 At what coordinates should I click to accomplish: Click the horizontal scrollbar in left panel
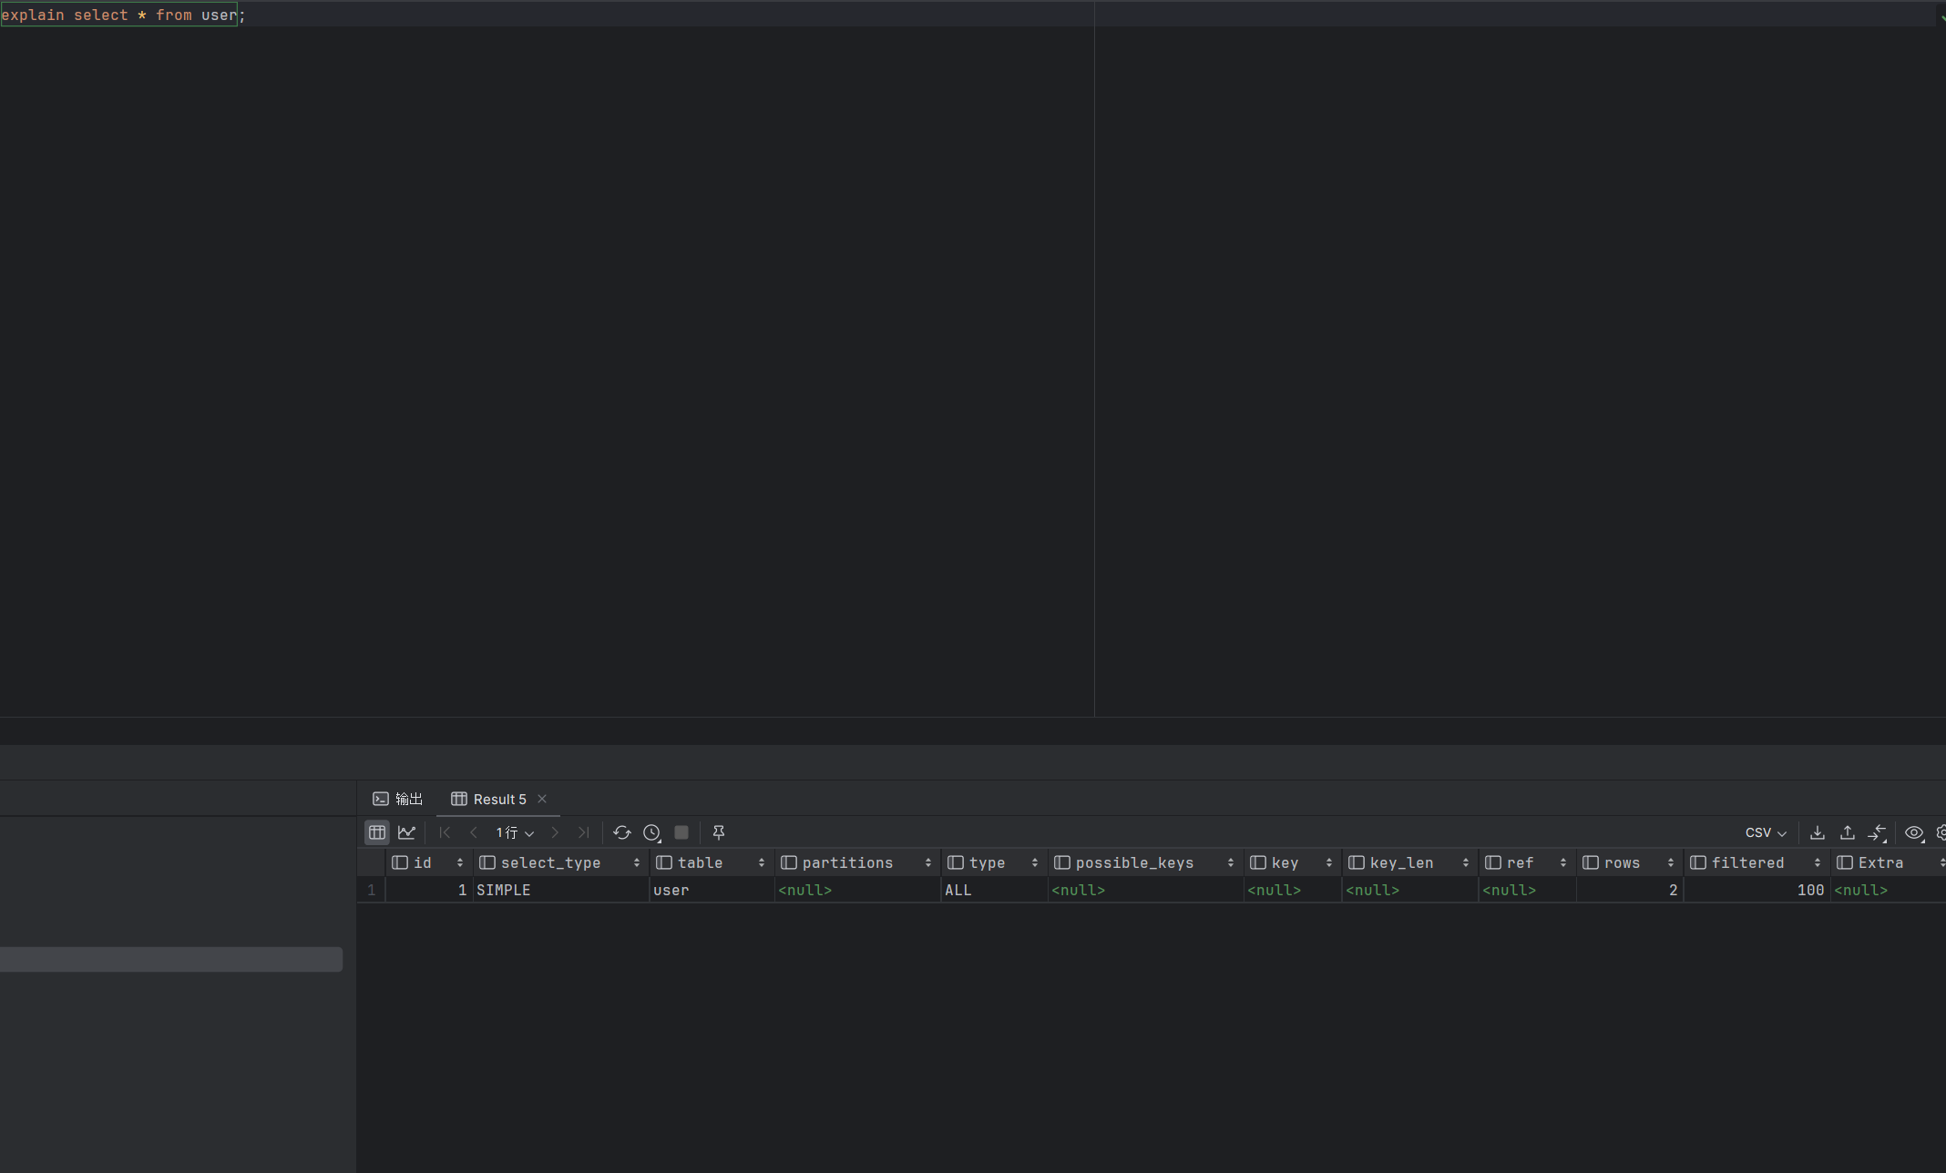pos(171,959)
